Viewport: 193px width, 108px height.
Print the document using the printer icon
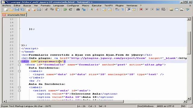pyautogui.click(x=39, y=9)
